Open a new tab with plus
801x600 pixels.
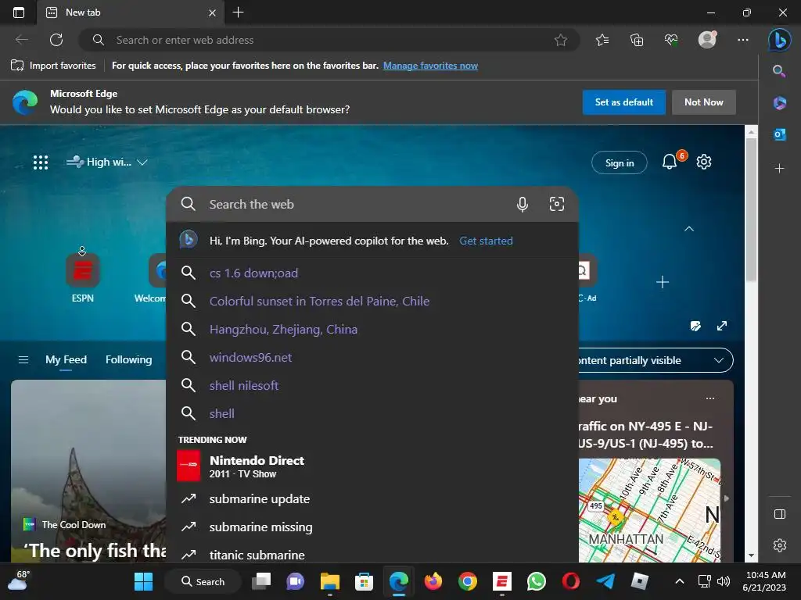[x=238, y=12]
